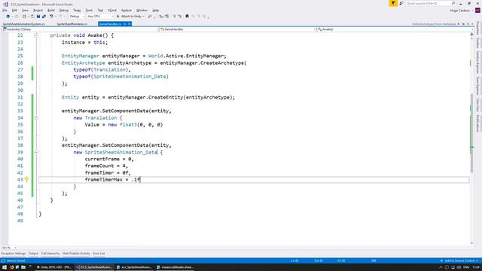Viewport: 482px width, 271px height.
Task: Open File Explorer folder icon in taskbar
Action: [x=23, y=267]
